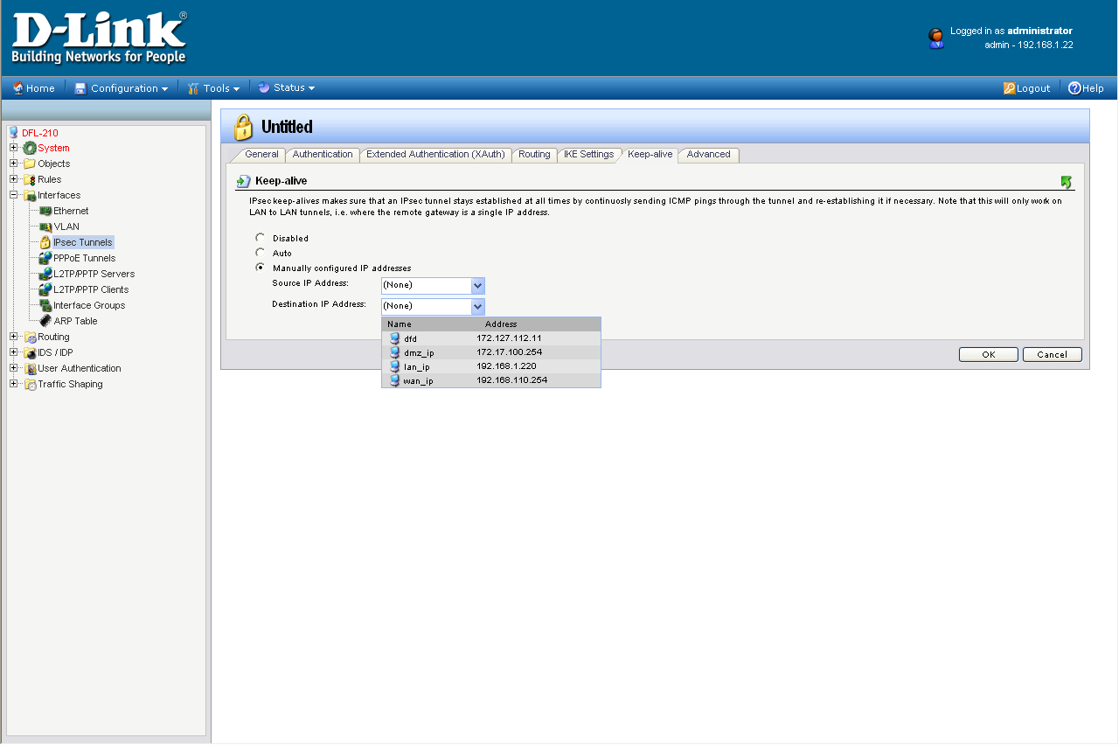Select the Auto keep-alive option

(260, 252)
